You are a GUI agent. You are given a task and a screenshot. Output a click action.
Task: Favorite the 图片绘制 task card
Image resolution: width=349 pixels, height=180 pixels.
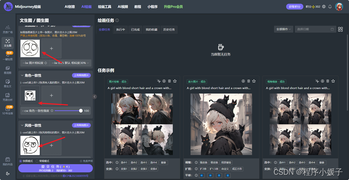pyautogui.click(x=175, y=81)
